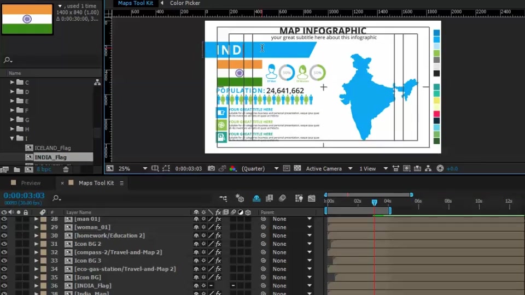Switch to the Color Picker tab
This screenshot has height=295, width=525.
tap(185, 3)
